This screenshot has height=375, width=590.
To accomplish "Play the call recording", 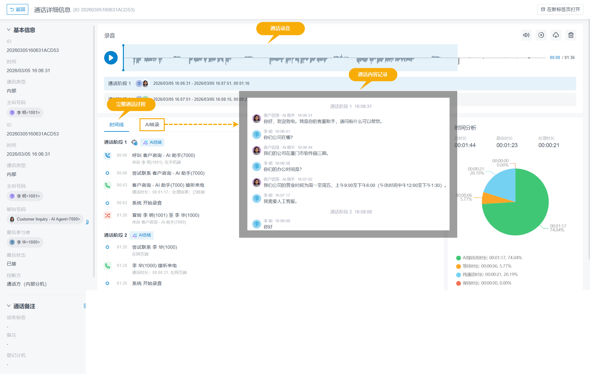I will (111, 58).
